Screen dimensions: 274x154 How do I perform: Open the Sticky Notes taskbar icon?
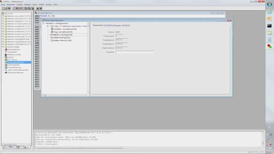click(269, 33)
